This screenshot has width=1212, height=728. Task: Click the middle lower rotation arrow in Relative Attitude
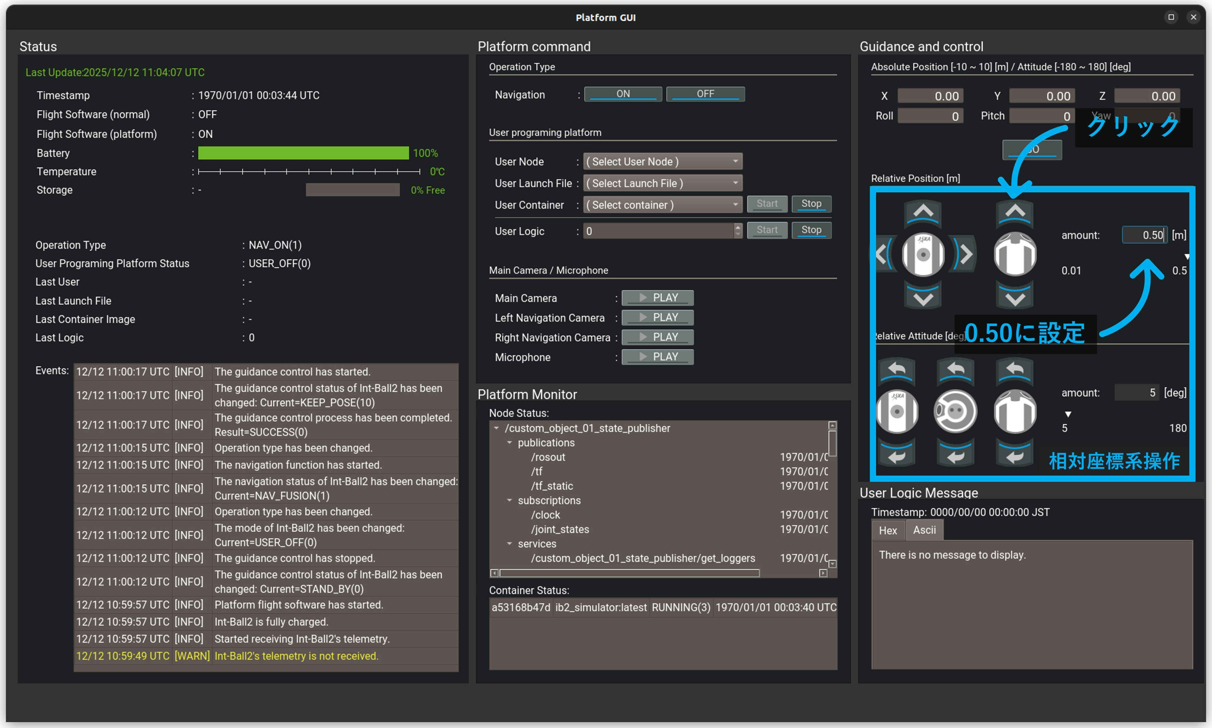click(955, 455)
